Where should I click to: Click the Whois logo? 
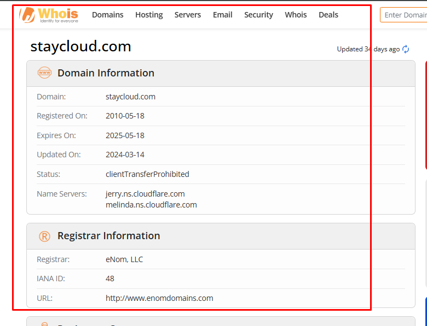[x=49, y=15]
